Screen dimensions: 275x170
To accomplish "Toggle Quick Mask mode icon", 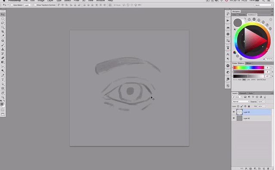I will tap(3, 110).
